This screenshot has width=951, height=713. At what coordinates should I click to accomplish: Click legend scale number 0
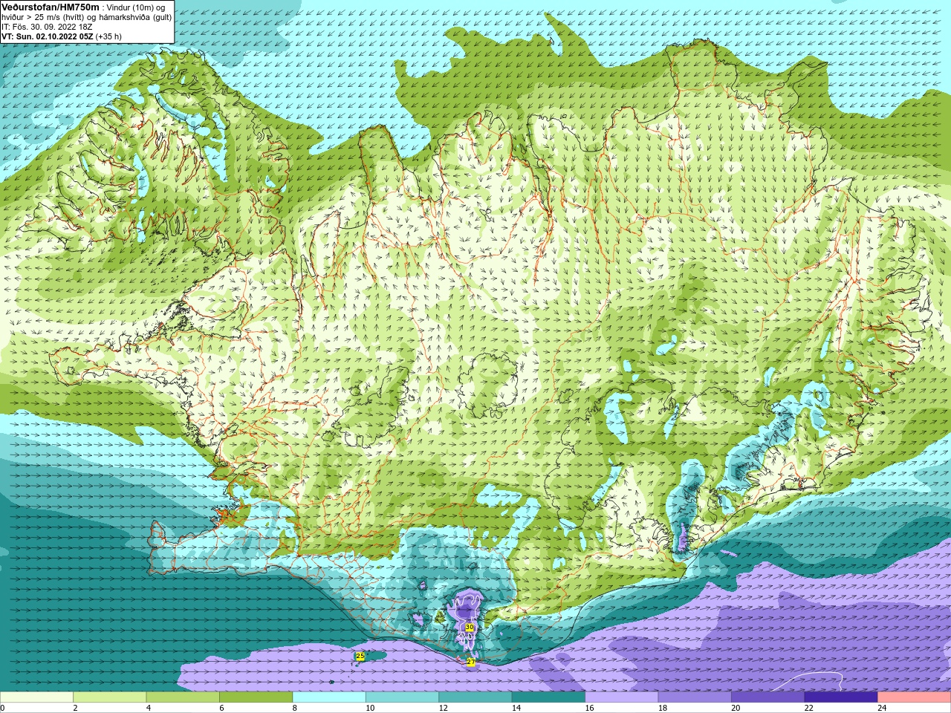(x=2, y=708)
